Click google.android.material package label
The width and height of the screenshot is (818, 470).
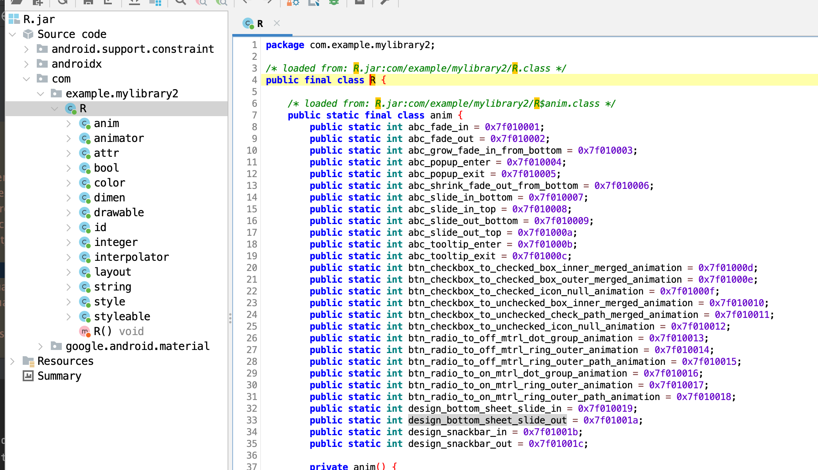[138, 346]
